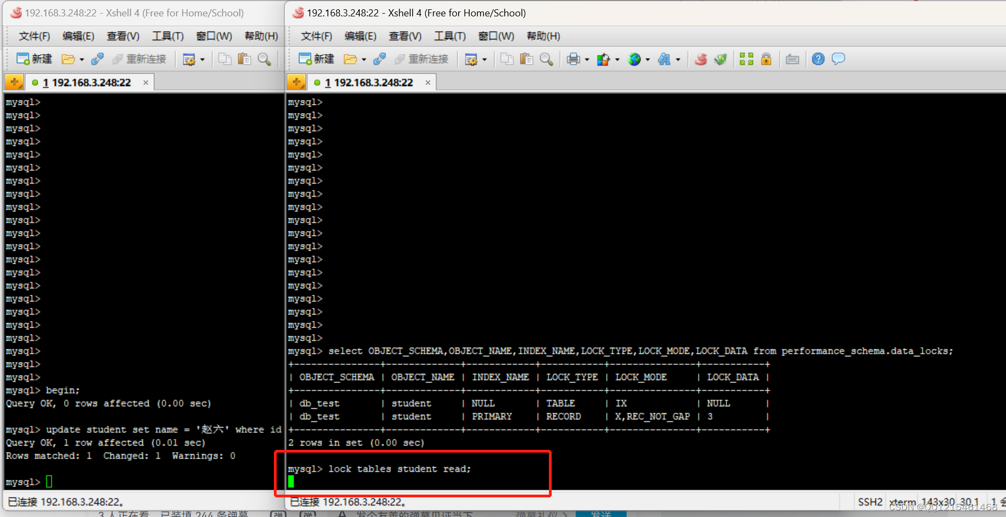The image size is (1006, 517).
Task: Click 重新连接 reconnect in left window
Action: point(139,59)
